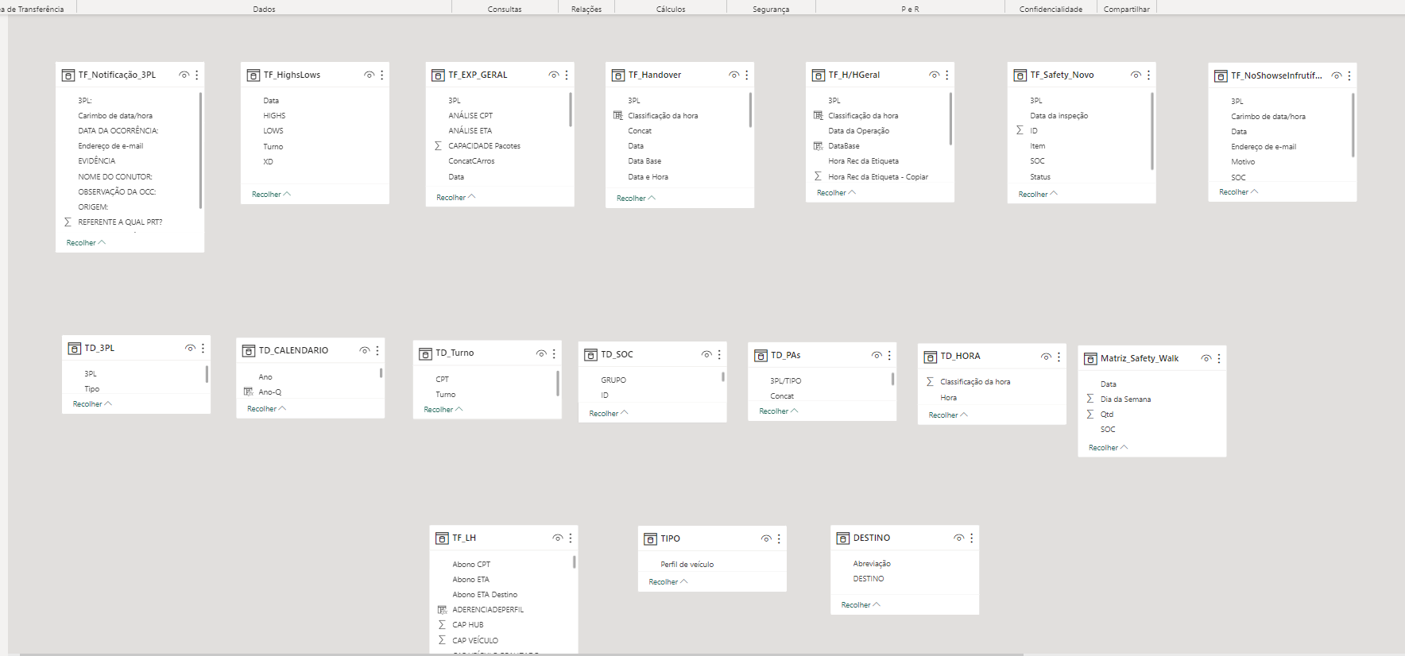Viewport: 1405px width, 656px height.
Task: Click the TD_PAs table header icon
Action: click(x=761, y=356)
